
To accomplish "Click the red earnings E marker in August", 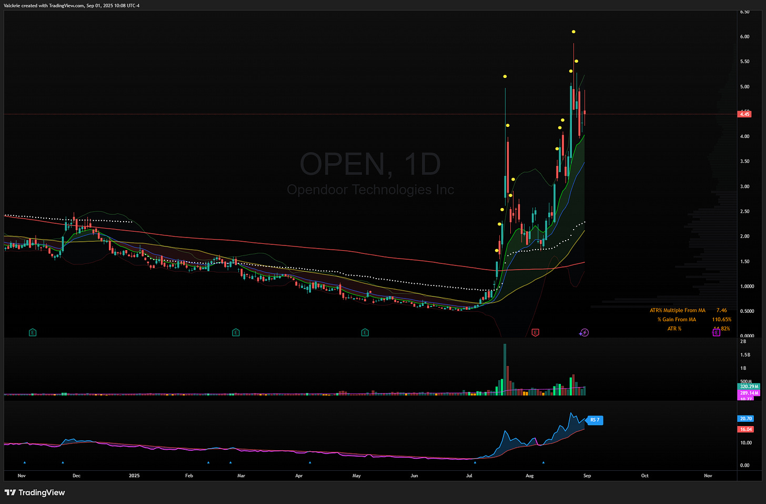I will (535, 332).
